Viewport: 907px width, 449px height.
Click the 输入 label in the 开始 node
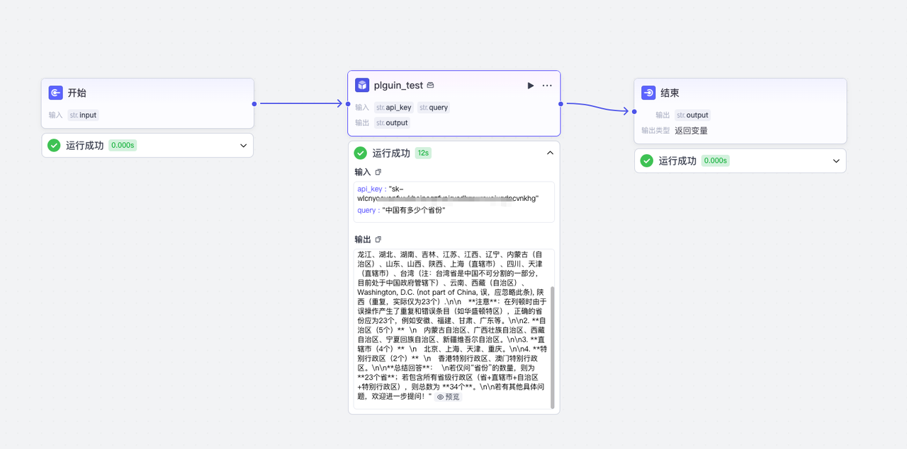point(55,115)
